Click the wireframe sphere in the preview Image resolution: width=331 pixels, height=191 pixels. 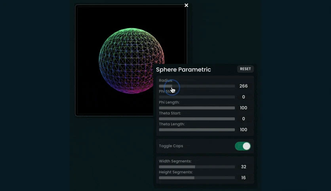(x=131, y=61)
